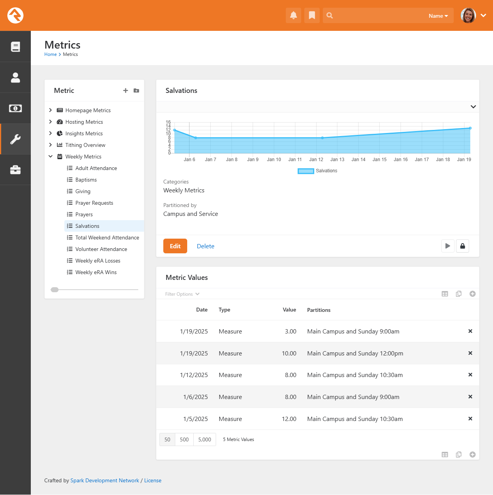This screenshot has height=495, width=493.
Task: Click the search magnifier icon
Action: click(330, 15)
